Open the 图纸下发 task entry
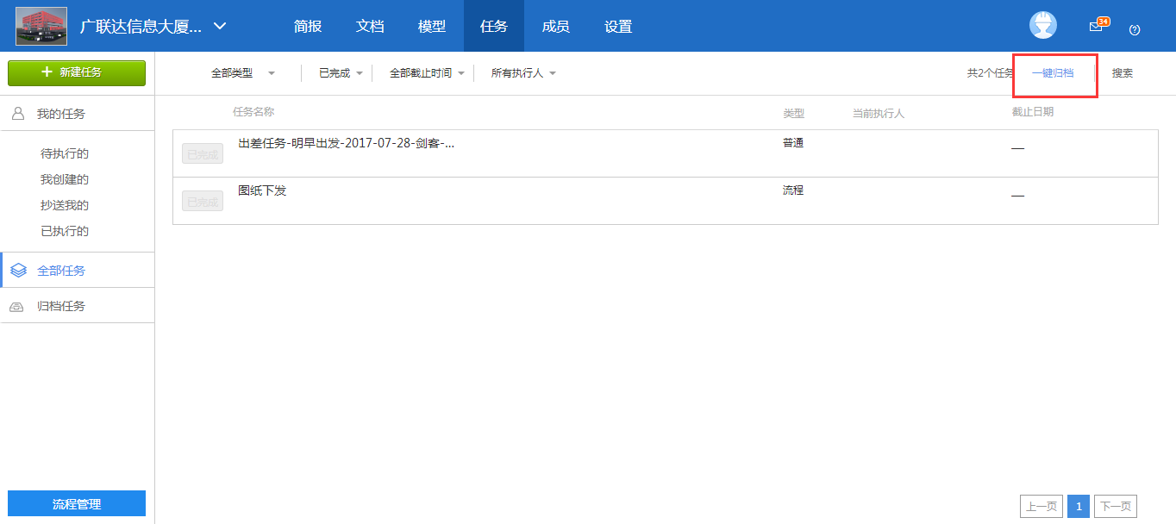This screenshot has width=1176, height=524. coord(260,190)
